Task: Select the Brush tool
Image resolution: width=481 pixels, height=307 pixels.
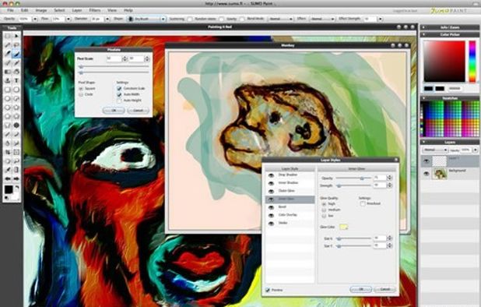Action: point(8,54)
